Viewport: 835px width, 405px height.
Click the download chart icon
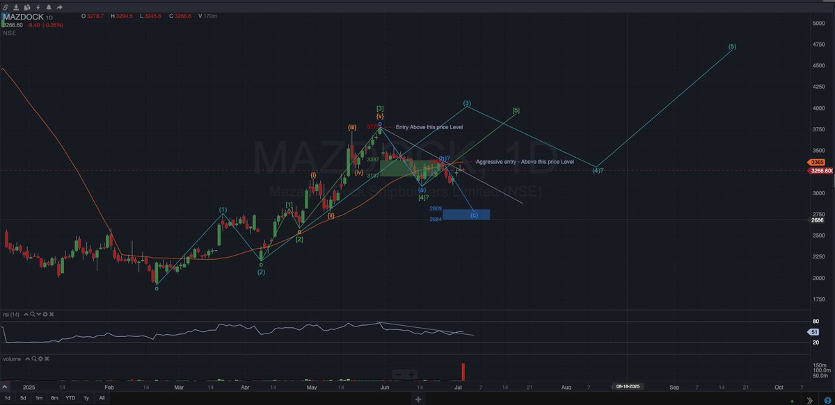pos(16,7)
